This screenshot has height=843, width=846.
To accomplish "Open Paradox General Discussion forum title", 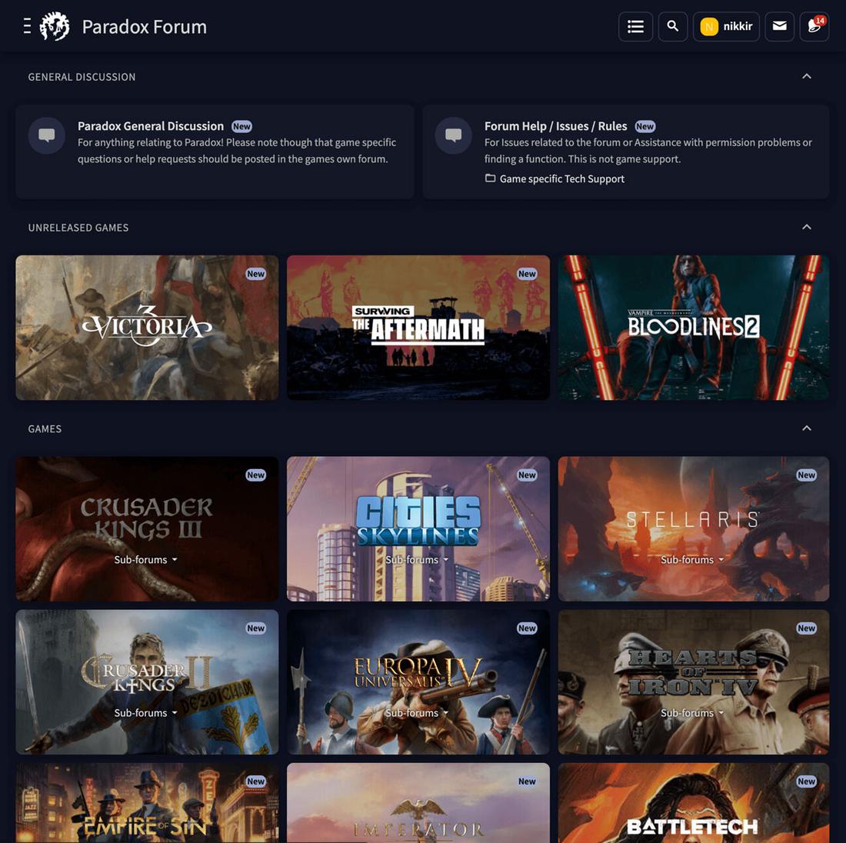I will 151,126.
